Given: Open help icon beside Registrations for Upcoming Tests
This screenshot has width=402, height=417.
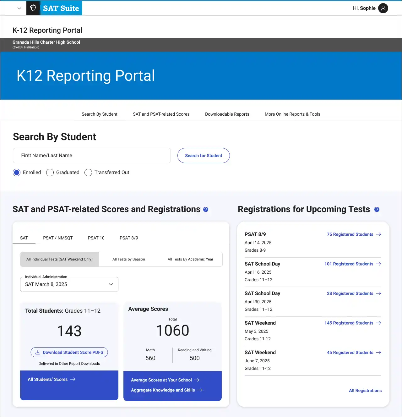Looking at the screenshot, I should [x=377, y=210].
